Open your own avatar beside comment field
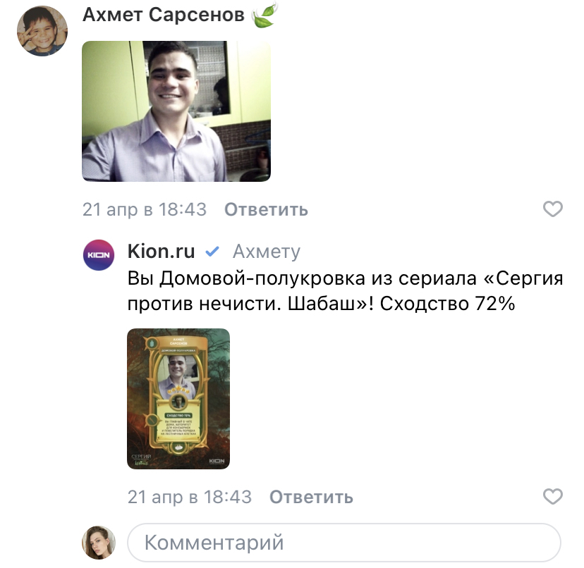Screen dimensions: 584x568 click(x=99, y=543)
